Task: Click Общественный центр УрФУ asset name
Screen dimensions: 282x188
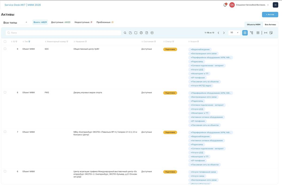Action: point(86,49)
